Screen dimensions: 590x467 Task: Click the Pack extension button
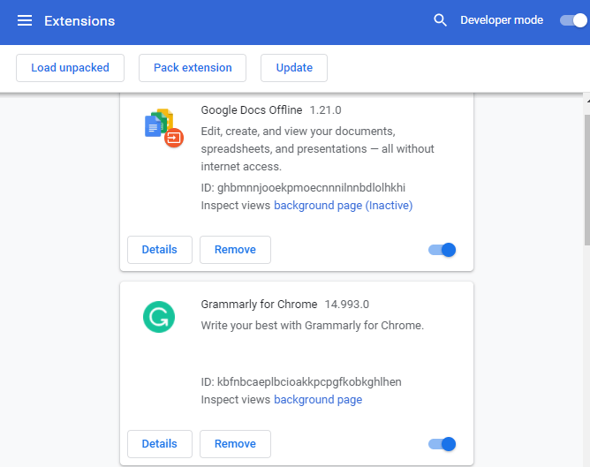[193, 68]
